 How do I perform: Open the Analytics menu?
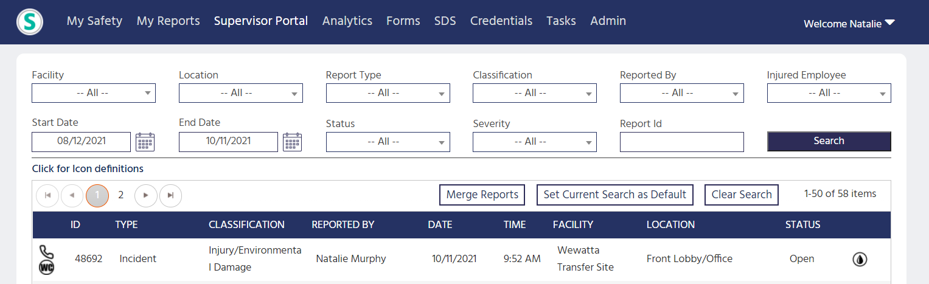click(347, 21)
